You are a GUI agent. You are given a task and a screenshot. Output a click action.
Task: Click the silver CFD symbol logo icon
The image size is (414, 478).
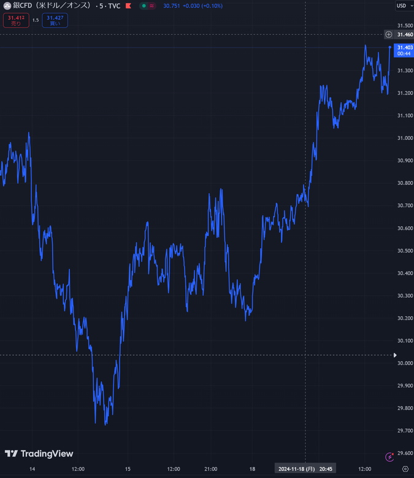[7, 6]
